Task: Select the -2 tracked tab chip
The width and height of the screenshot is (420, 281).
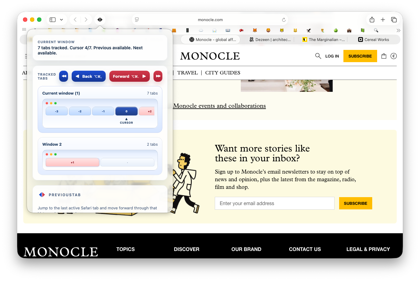Action: 80,111
